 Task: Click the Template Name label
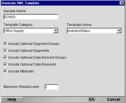point(80,25)
